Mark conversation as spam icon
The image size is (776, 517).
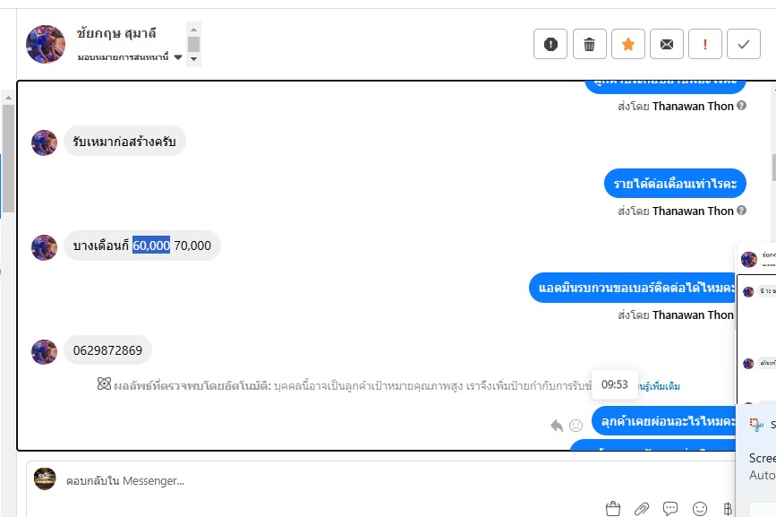(550, 44)
